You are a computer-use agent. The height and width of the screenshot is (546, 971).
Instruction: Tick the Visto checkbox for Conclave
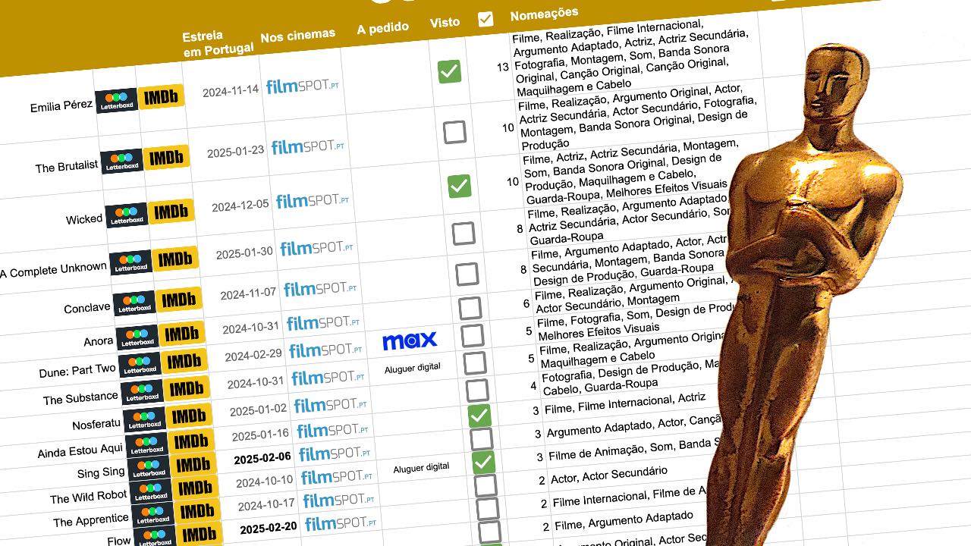pyautogui.click(x=467, y=273)
